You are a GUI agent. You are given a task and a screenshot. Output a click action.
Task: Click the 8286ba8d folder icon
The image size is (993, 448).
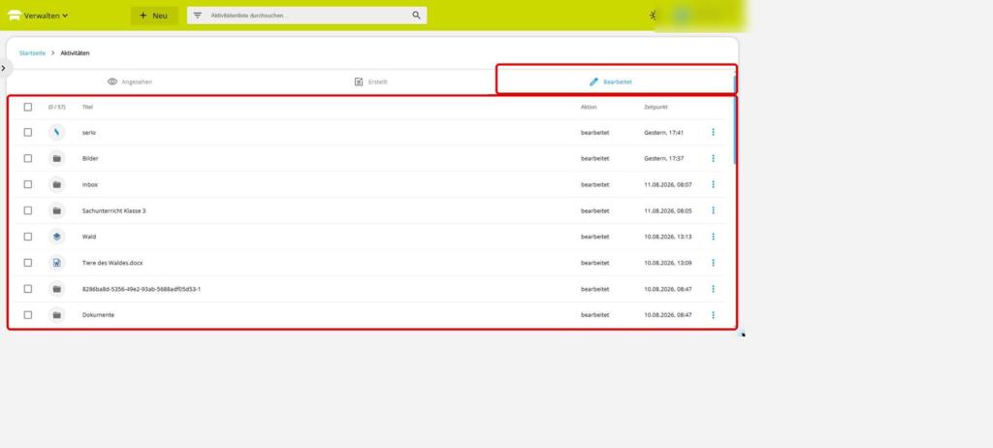[56, 289]
